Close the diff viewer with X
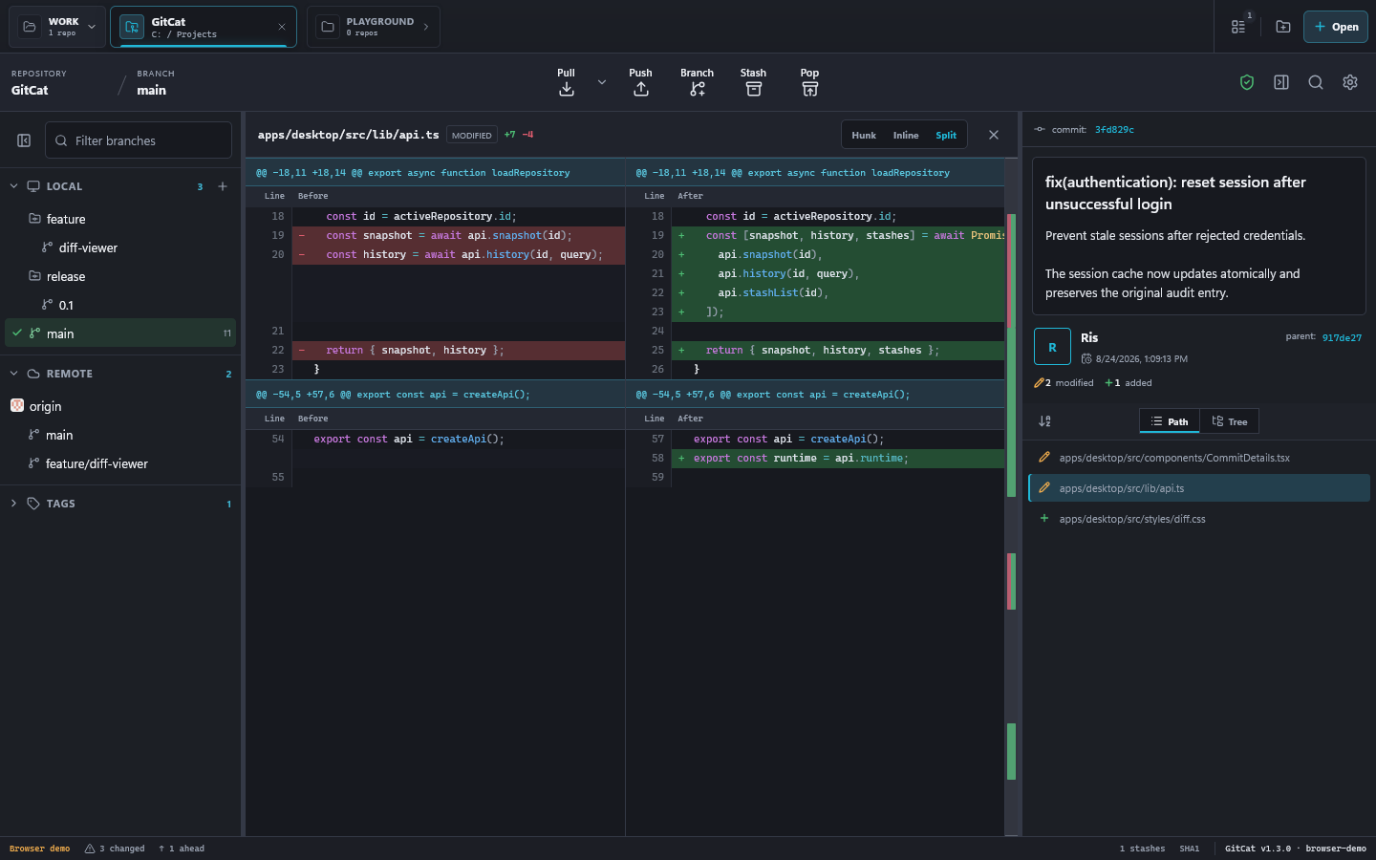The width and height of the screenshot is (1376, 860). (x=994, y=135)
